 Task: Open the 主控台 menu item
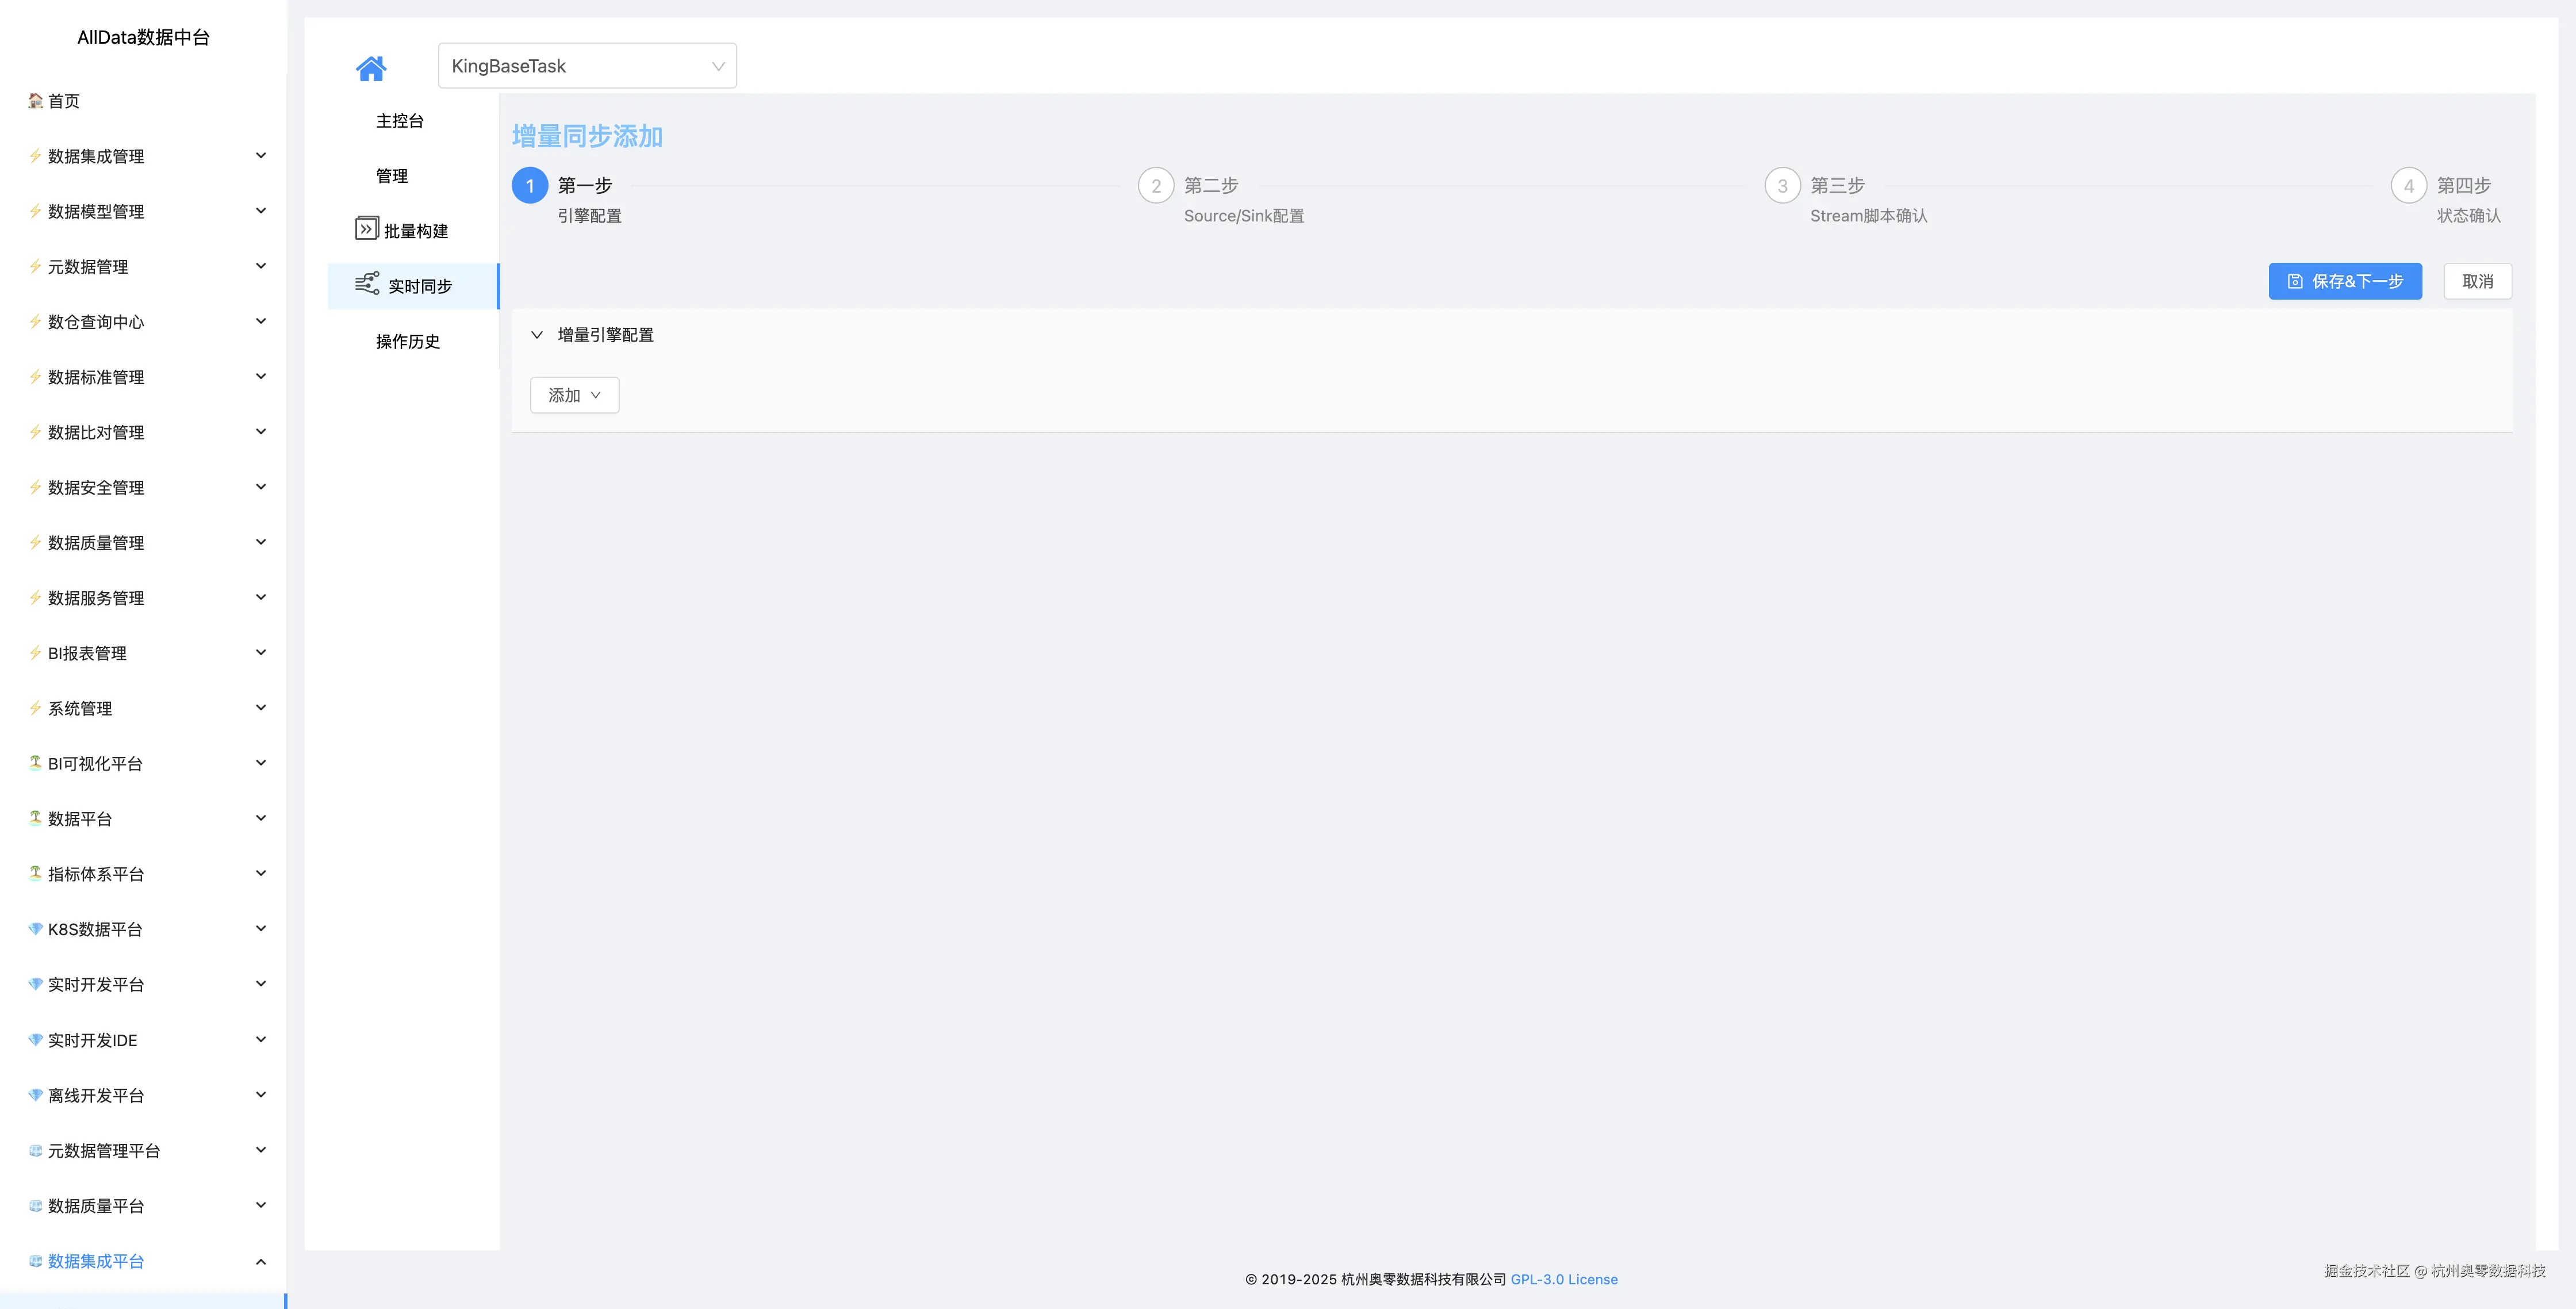(400, 121)
